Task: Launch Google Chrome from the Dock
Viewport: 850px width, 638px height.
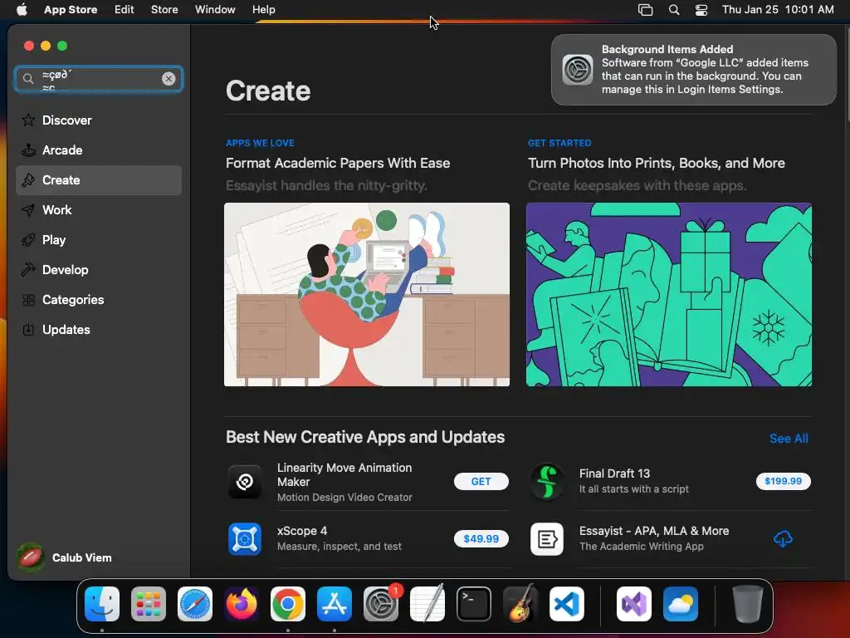Action: 288,604
